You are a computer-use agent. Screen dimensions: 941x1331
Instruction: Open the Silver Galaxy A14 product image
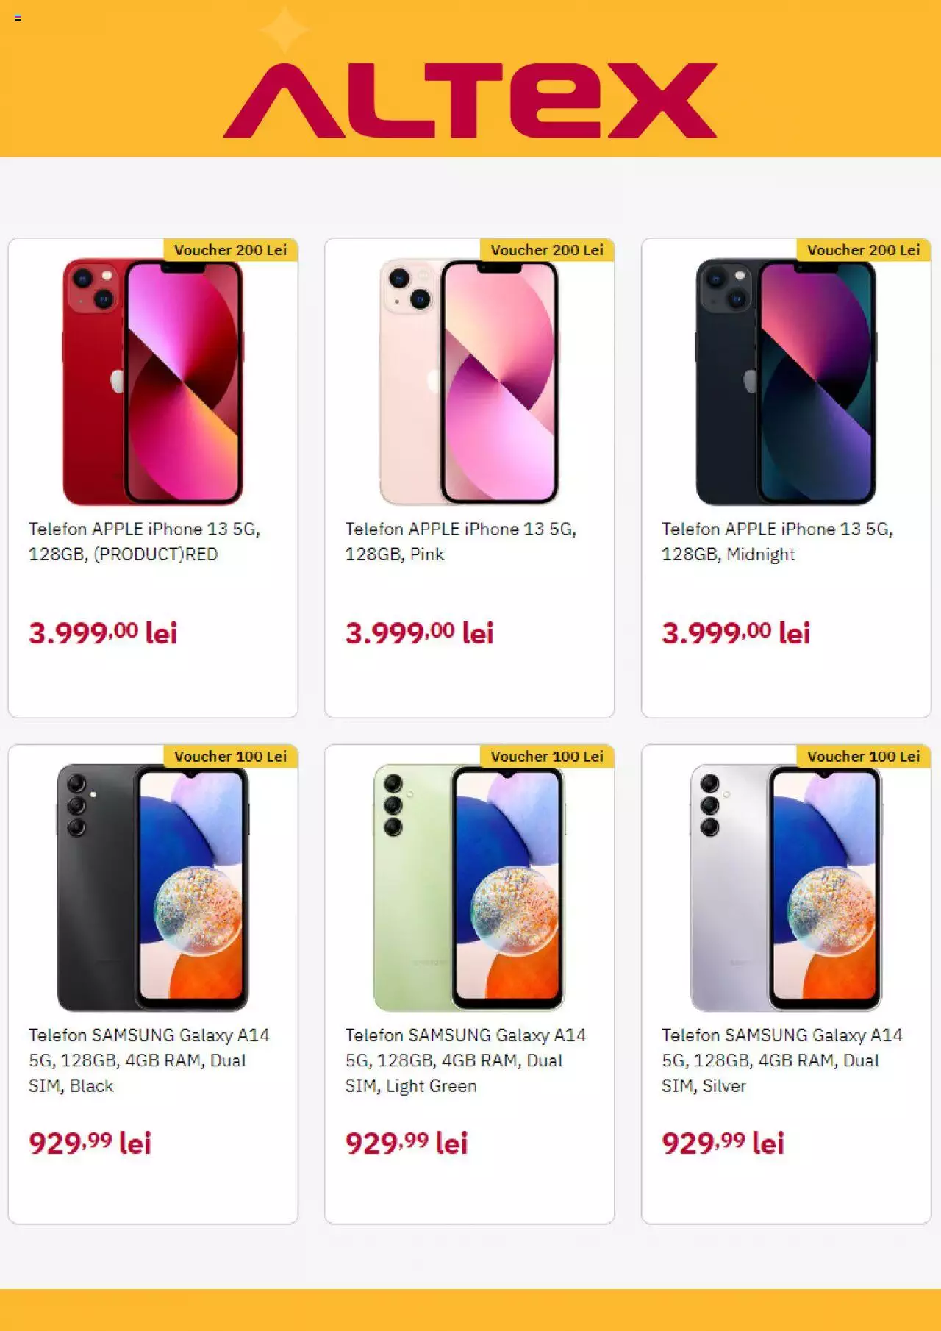point(786,888)
